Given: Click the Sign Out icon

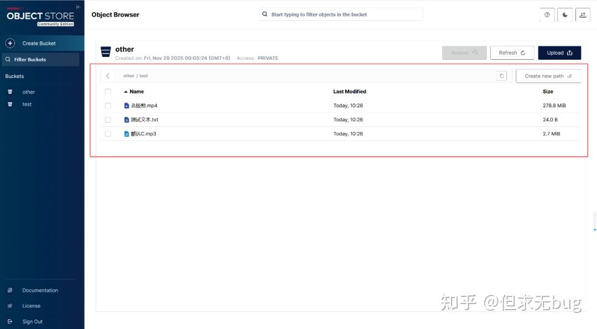Looking at the screenshot, I should [10, 321].
